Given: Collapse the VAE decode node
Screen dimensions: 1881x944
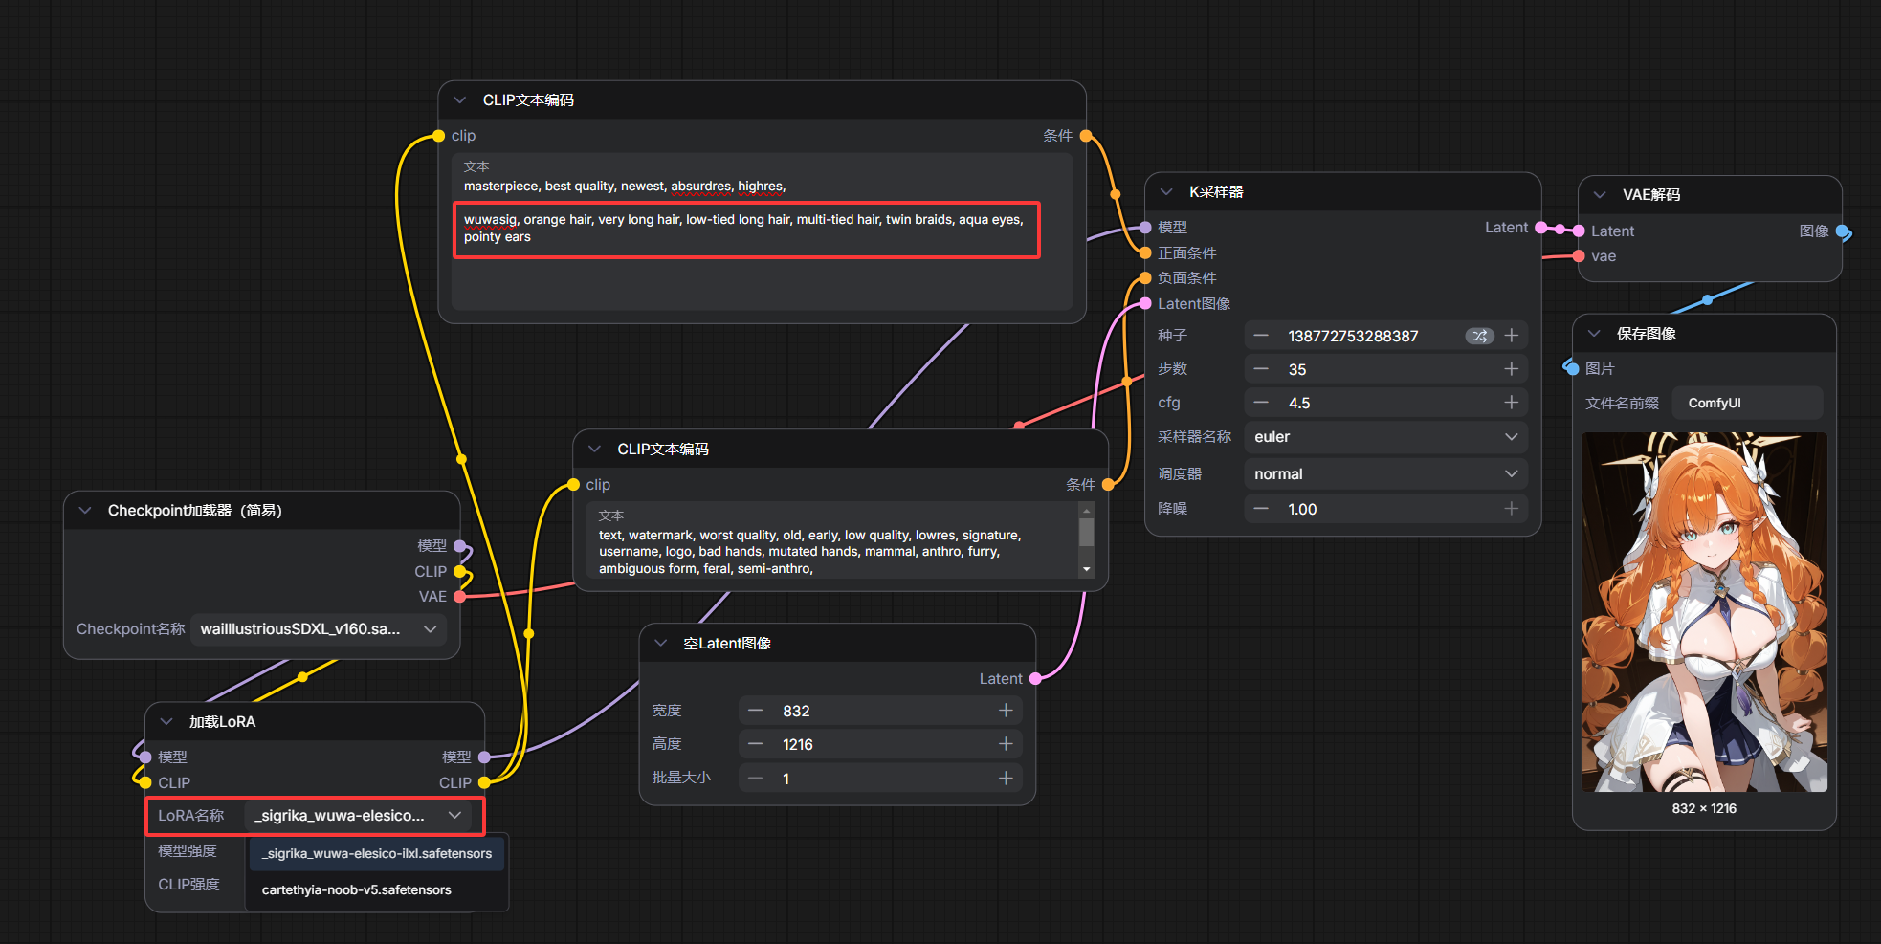Looking at the screenshot, I should (1600, 195).
